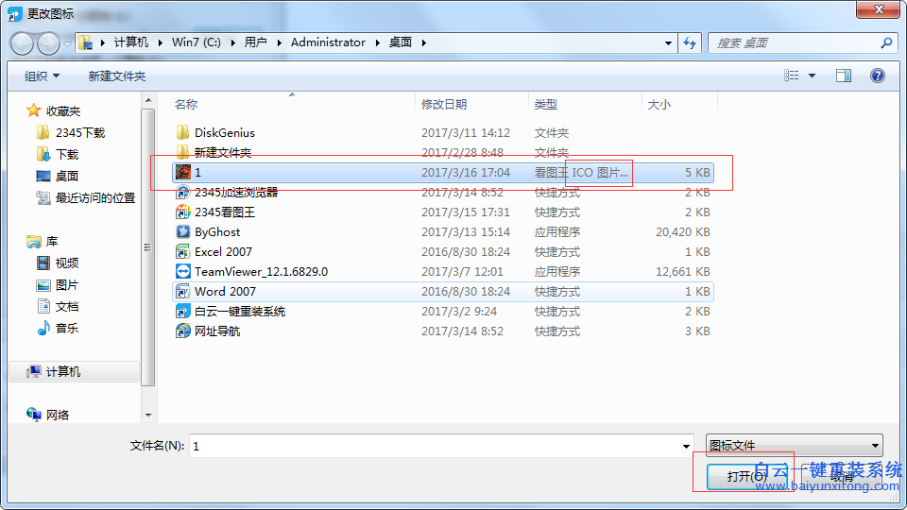
Task: Open the 文档 library
Action: click(66, 306)
